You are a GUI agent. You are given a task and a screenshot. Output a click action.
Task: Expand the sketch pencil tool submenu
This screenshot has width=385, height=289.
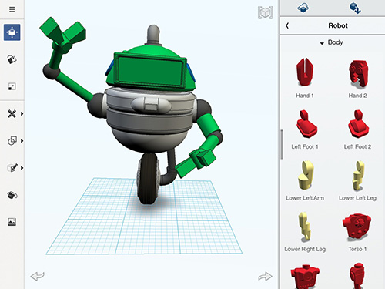click(x=15, y=168)
